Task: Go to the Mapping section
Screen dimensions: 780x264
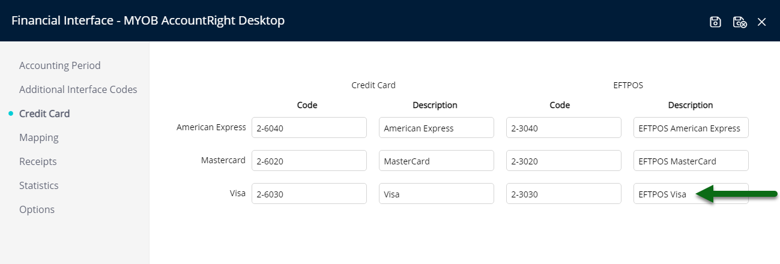Action: [39, 137]
